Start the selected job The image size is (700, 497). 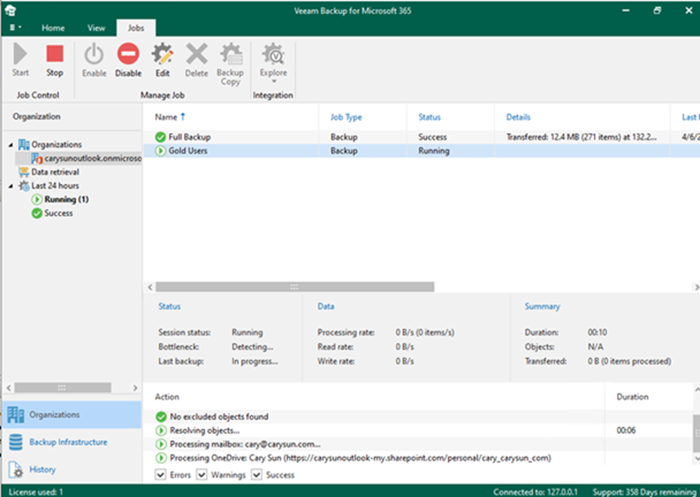tap(20, 60)
